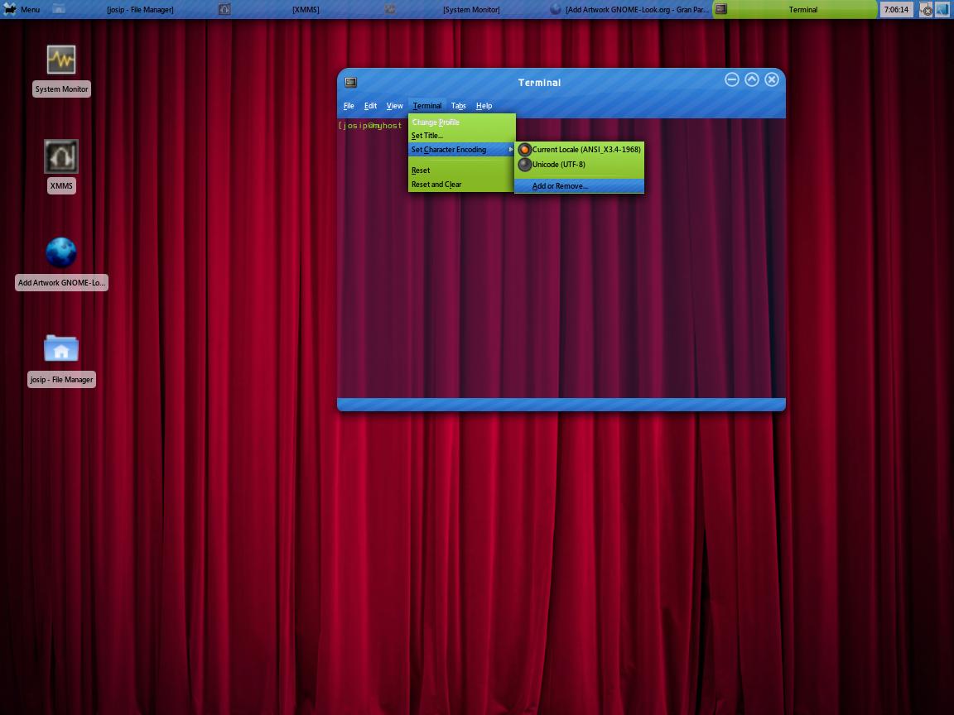Viewport: 954px width, 715px height.
Task: Click the tray icon with x badge
Action: [x=925, y=10]
